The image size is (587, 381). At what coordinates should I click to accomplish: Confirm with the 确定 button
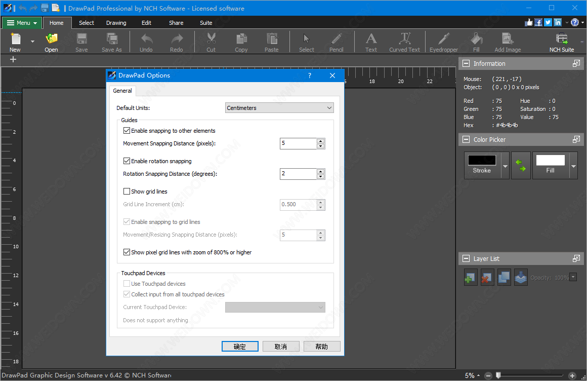click(x=240, y=347)
